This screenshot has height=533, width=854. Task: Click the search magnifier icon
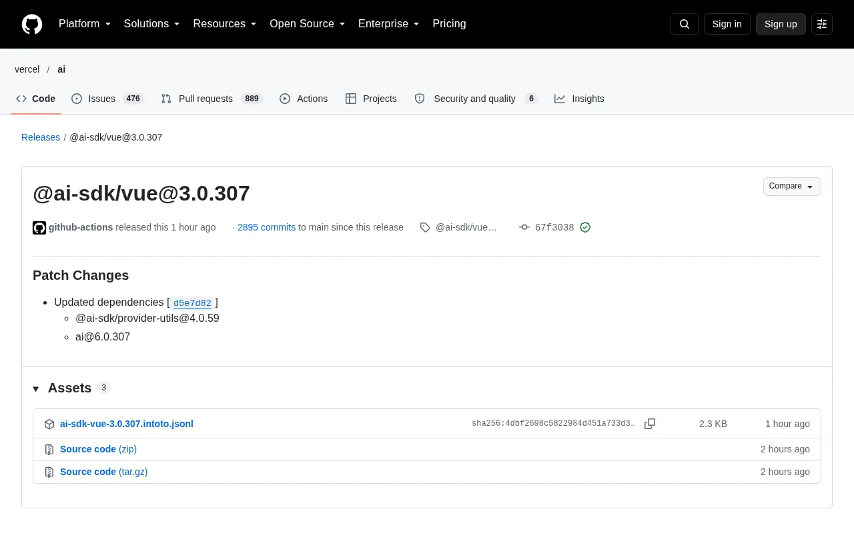(x=685, y=24)
